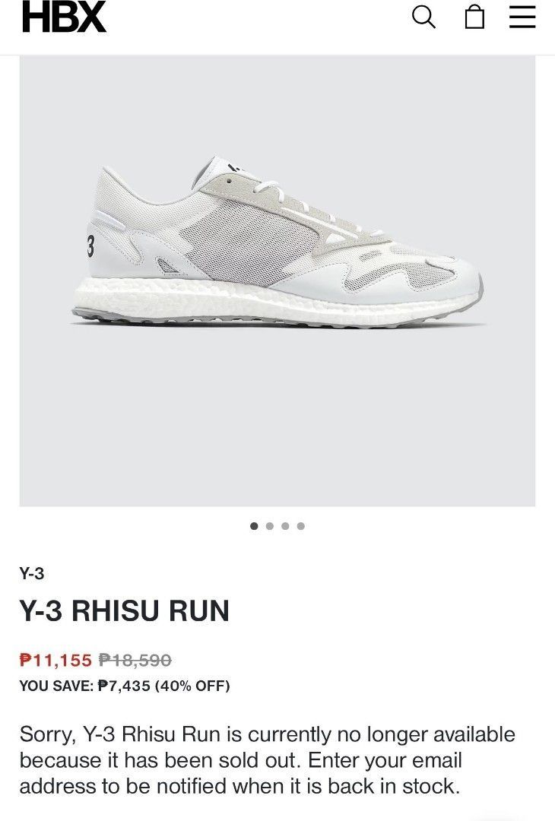Click the Y-3 RHISU RUN product title

point(125,610)
